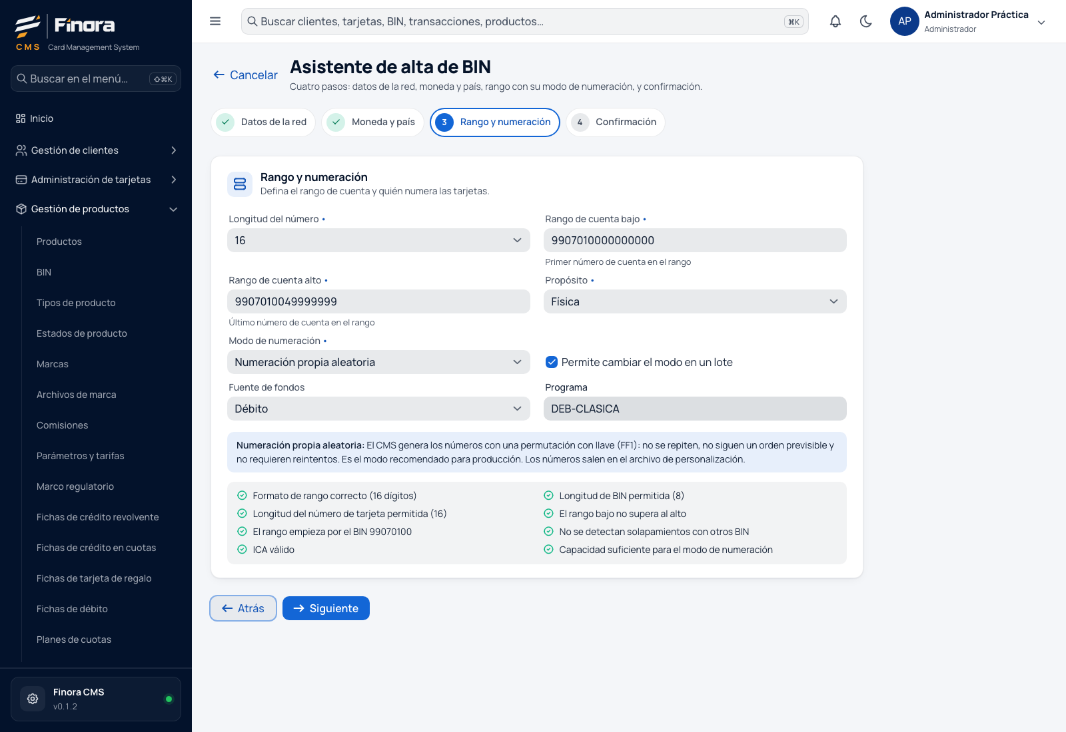Click the Programa field DEB-CLASICA
Screen dimensions: 1066x732
point(695,409)
